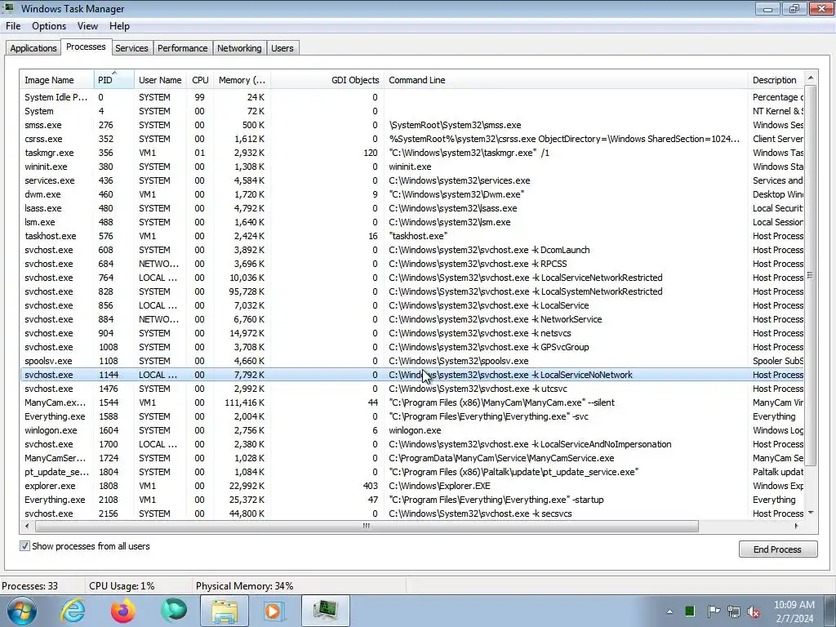Open the Help menu
836x627 pixels.
coord(119,26)
